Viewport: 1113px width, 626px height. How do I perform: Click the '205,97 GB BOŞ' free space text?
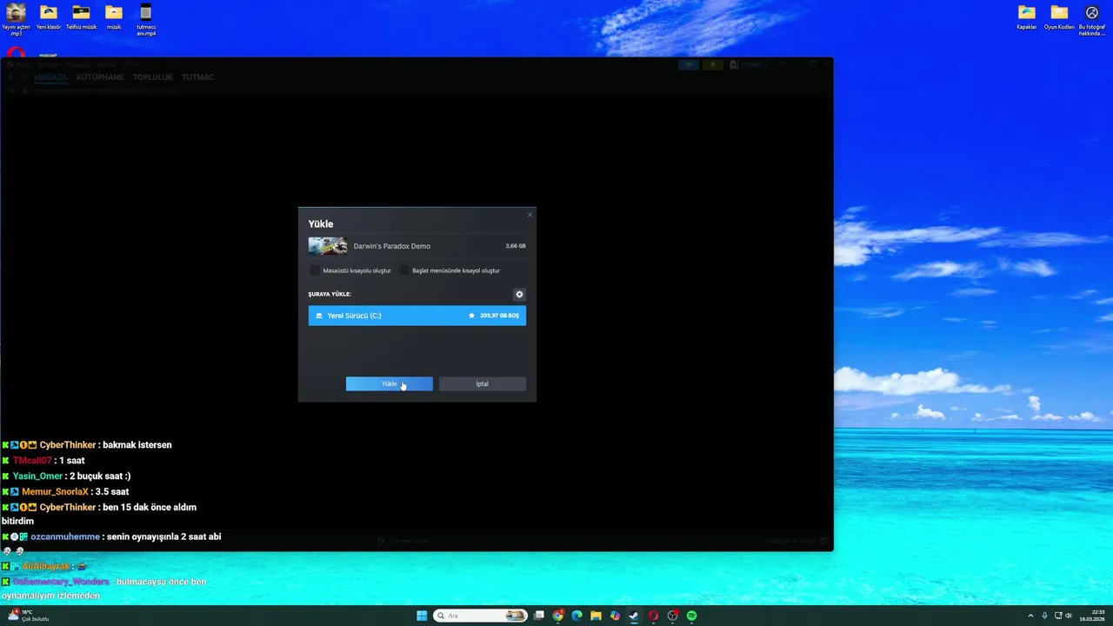tap(499, 316)
